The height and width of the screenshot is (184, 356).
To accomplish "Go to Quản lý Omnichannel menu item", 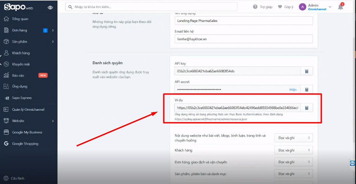I will 28,109.
